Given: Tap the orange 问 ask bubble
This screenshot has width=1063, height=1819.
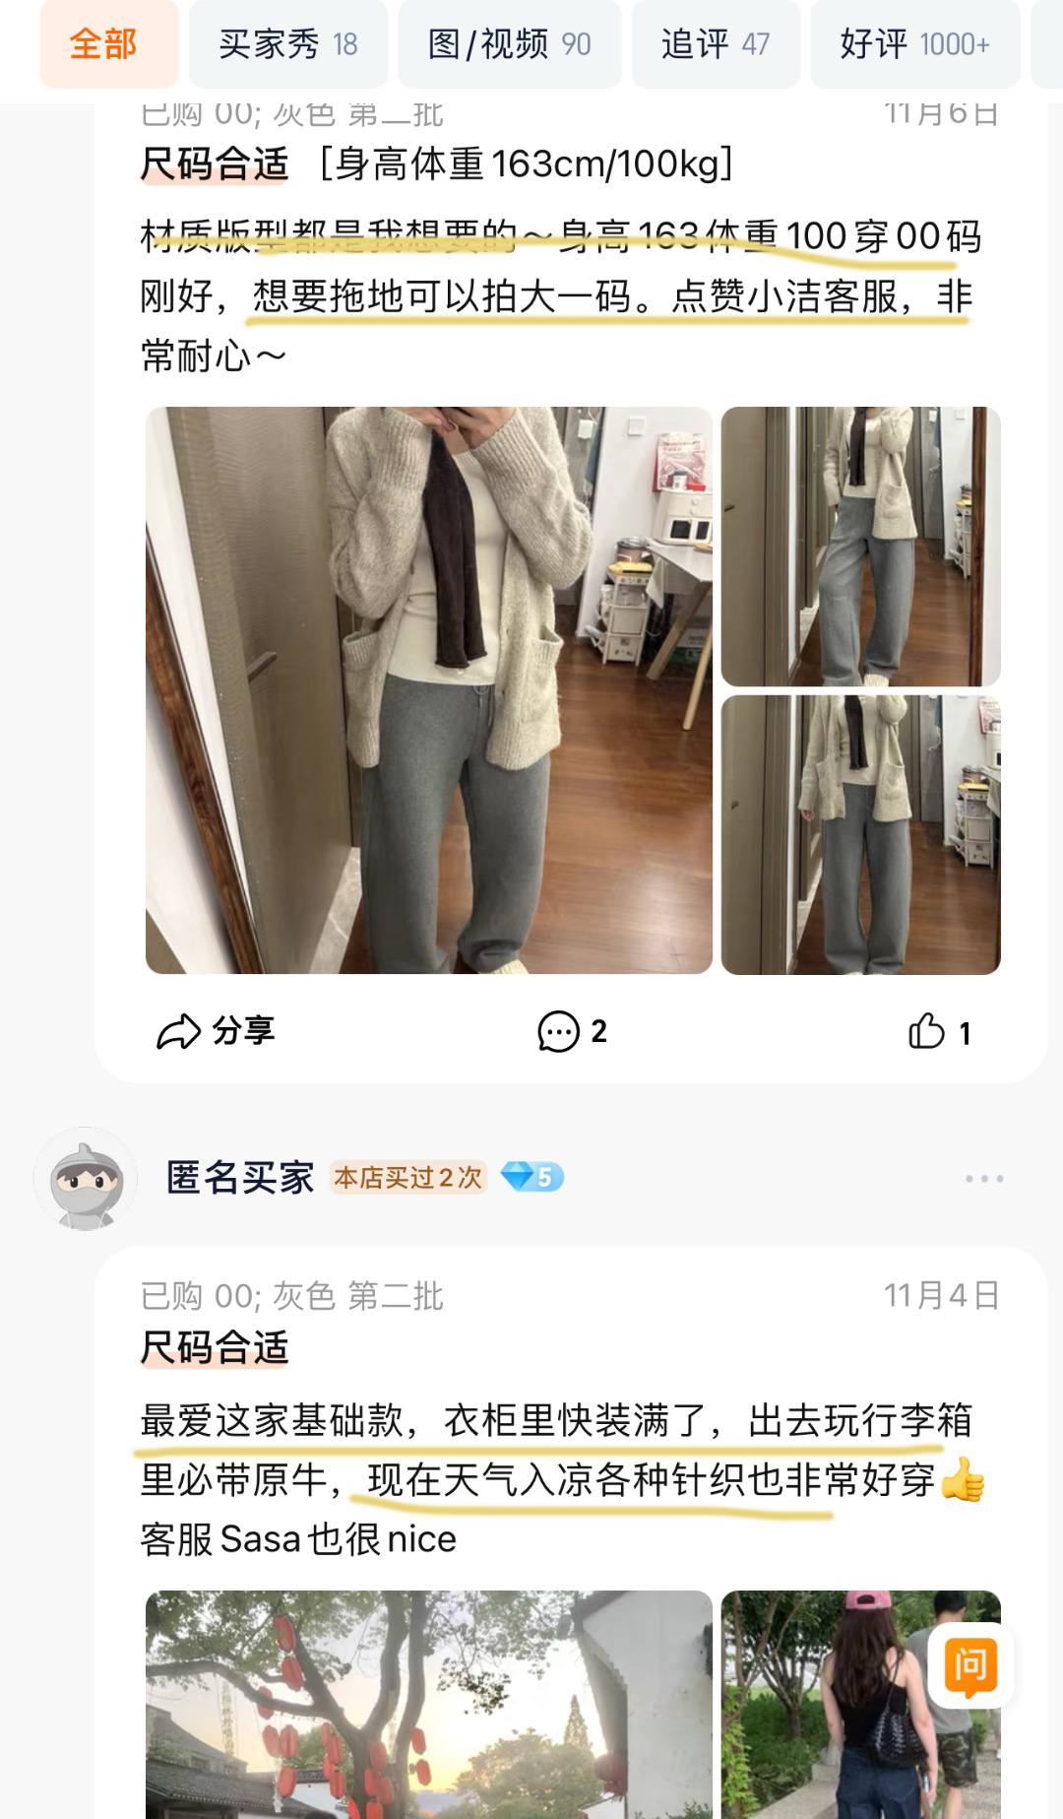Looking at the screenshot, I should pos(970,1664).
